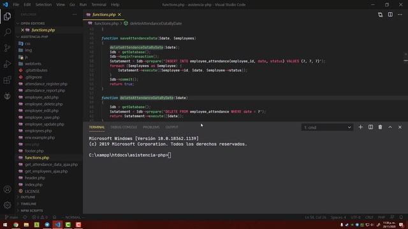Open the Explorer view in activity bar
The height and width of the screenshot is (229, 408).
7,17
